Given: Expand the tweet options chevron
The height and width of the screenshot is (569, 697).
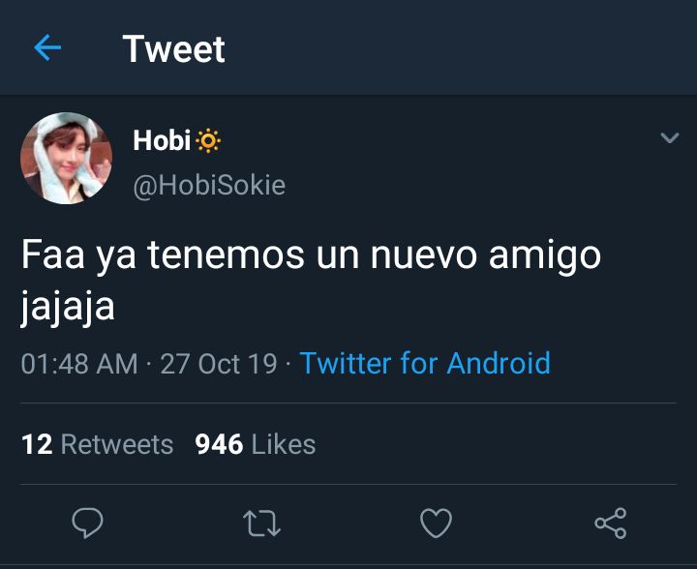Looking at the screenshot, I should pos(670,137).
